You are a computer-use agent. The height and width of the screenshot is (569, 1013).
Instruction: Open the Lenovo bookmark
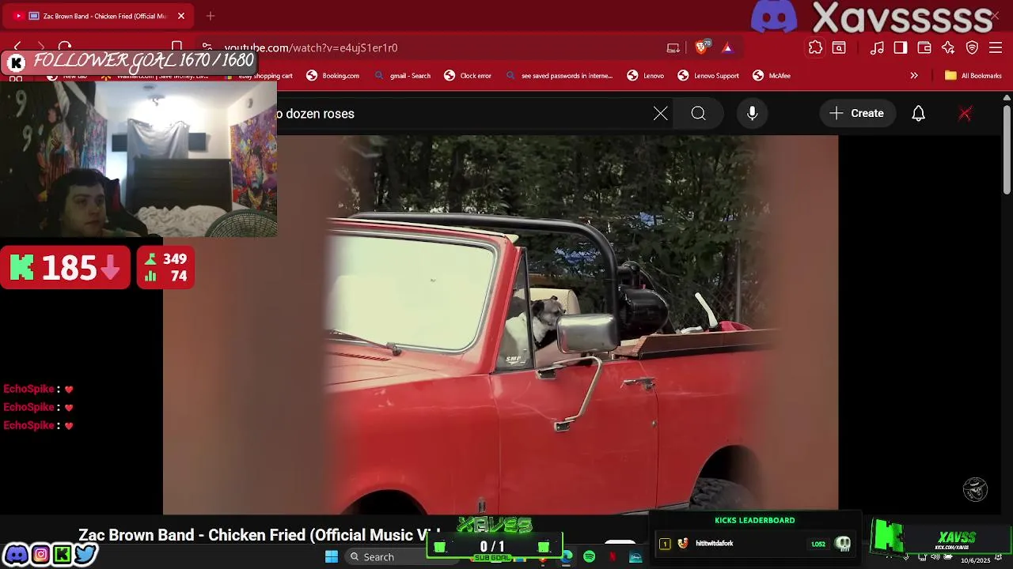[646, 76]
